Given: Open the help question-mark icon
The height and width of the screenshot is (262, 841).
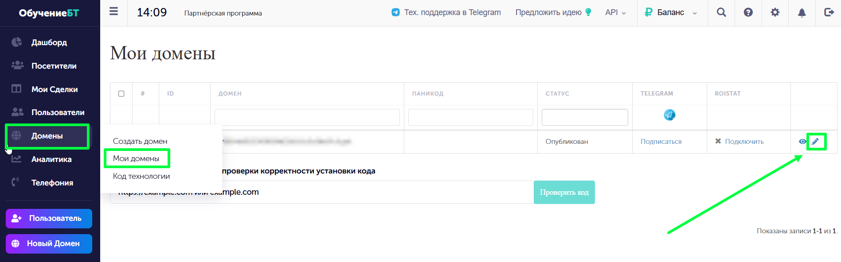Looking at the screenshot, I should 748,12.
